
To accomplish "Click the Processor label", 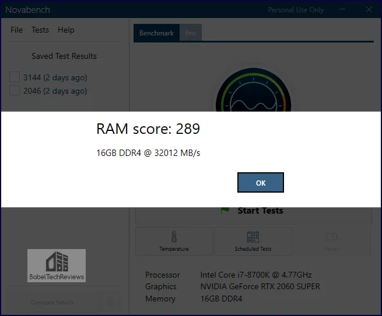I will coord(163,275).
